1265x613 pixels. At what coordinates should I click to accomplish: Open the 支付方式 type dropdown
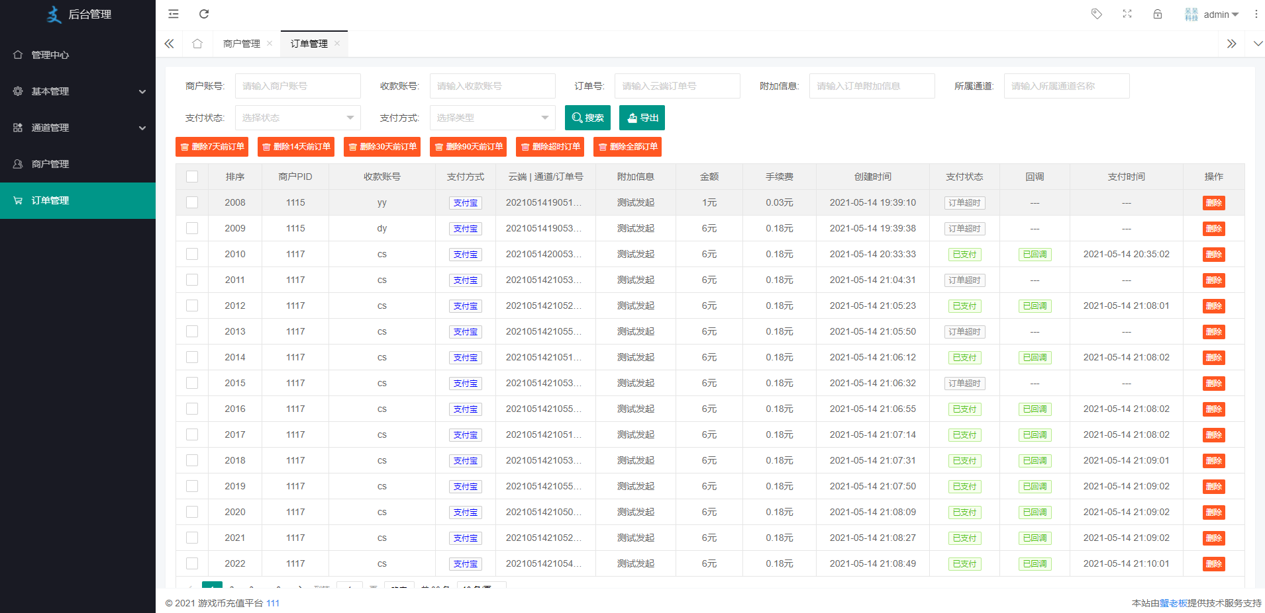click(x=492, y=118)
